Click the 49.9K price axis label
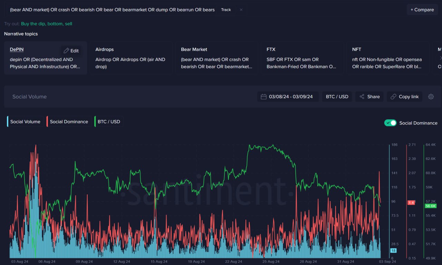 431,258
